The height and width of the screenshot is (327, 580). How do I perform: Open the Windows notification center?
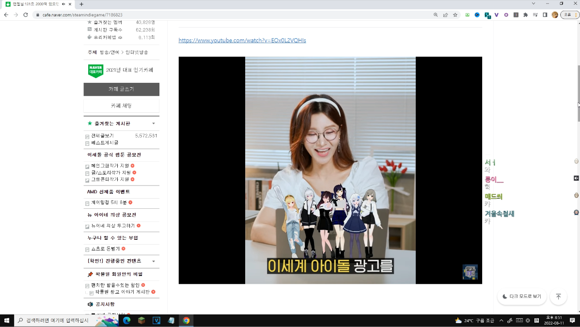[572, 321]
